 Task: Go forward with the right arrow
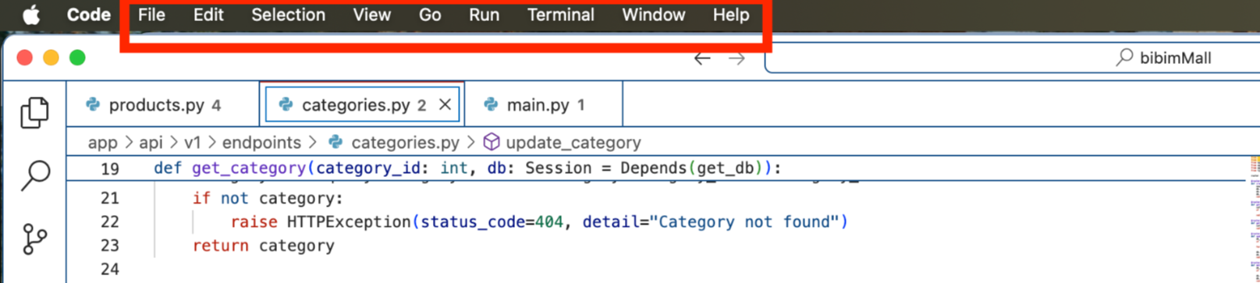[736, 58]
